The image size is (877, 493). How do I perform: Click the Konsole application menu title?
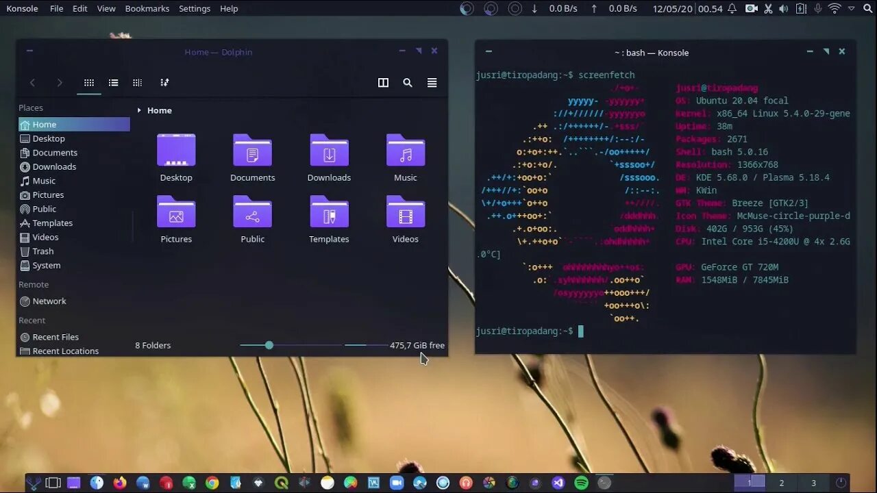click(x=22, y=8)
